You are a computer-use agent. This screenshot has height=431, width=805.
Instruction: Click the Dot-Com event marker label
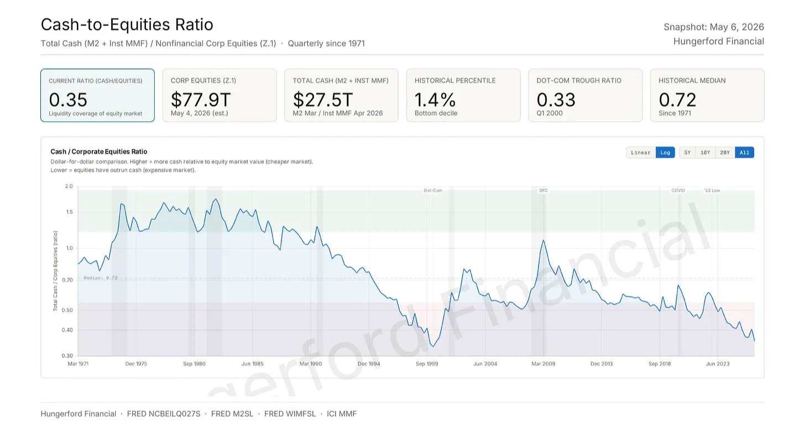pos(433,190)
